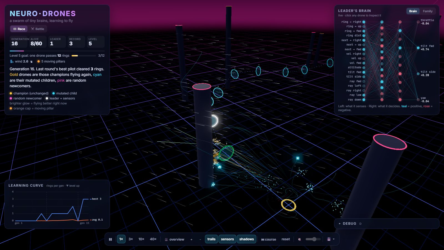Click the wind flag icon

[12, 61]
